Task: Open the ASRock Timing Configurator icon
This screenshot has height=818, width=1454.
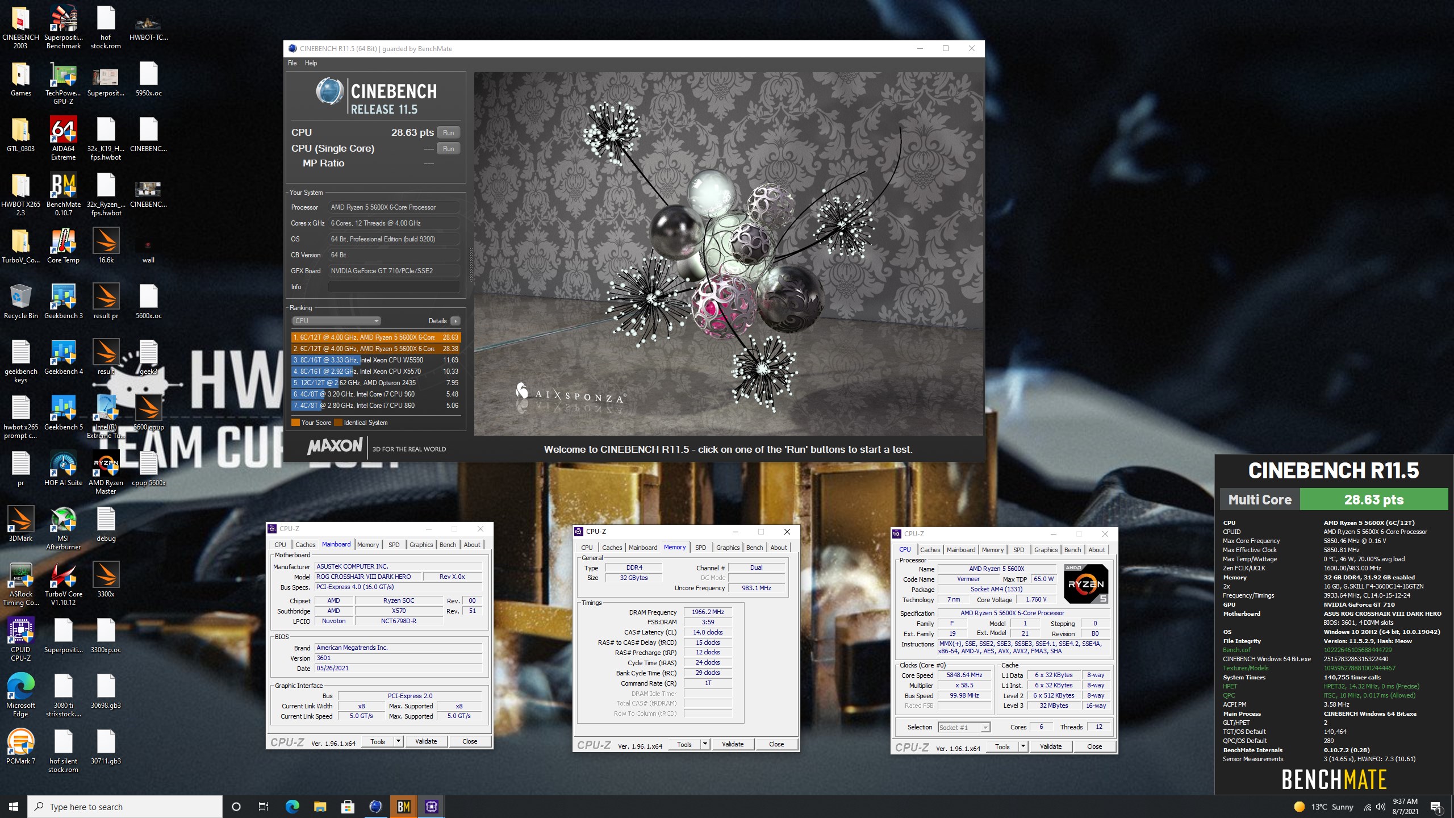Action: [x=20, y=584]
